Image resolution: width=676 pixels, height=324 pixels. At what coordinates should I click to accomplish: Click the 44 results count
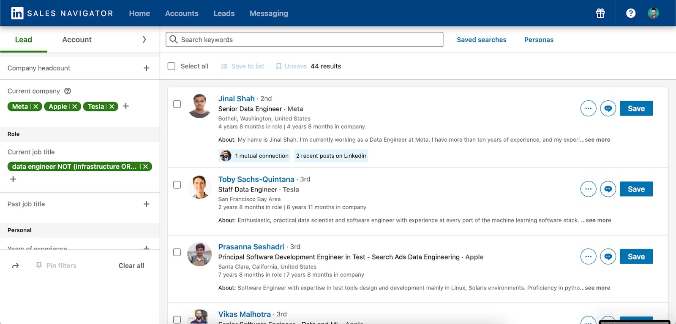(326, 66)
